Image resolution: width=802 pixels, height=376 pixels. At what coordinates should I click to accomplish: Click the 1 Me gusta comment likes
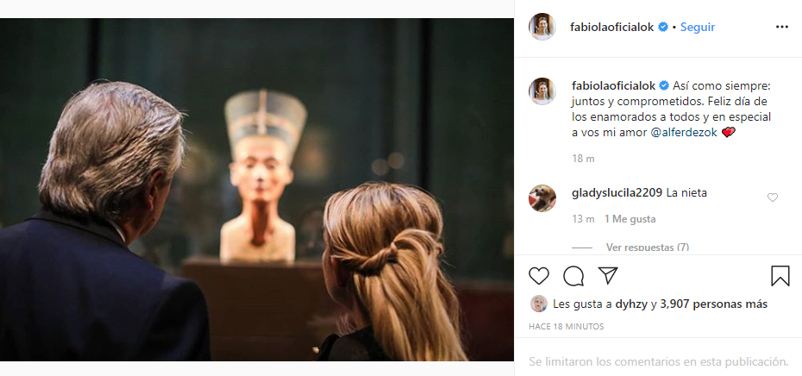630,219
